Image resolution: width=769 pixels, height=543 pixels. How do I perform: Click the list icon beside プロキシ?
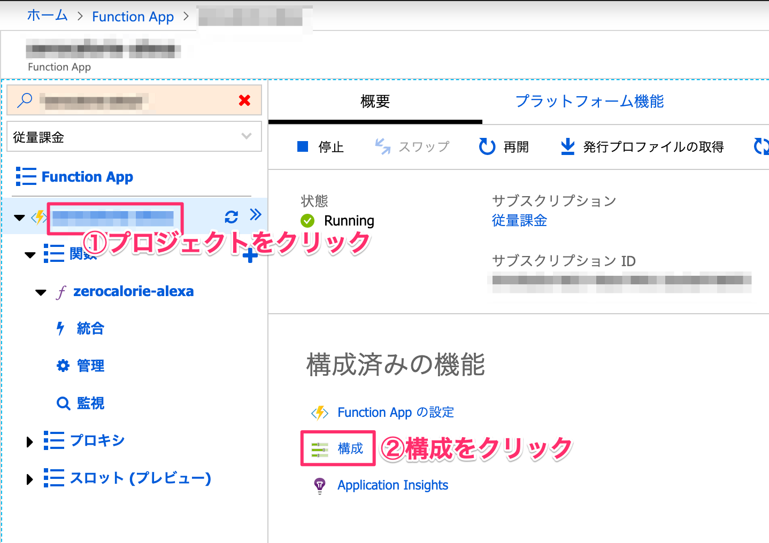(x=54, y=440)
